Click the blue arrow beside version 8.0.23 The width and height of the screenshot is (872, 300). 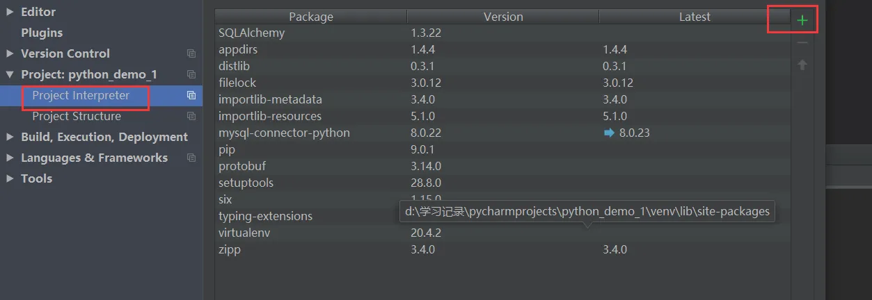[610, 133]
